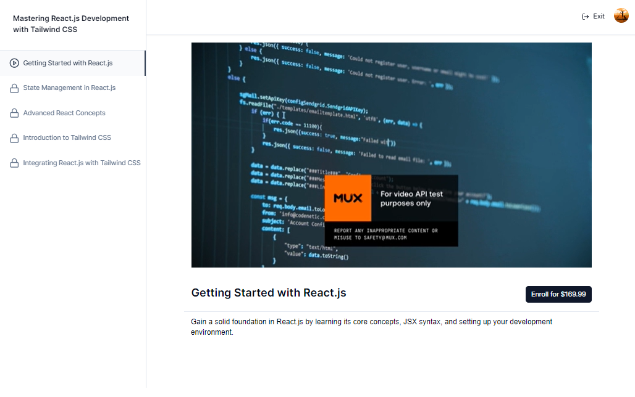Click the course video player preview
Image resolution: width=635 pixels, height=397 pixels.
pos(391,155)
